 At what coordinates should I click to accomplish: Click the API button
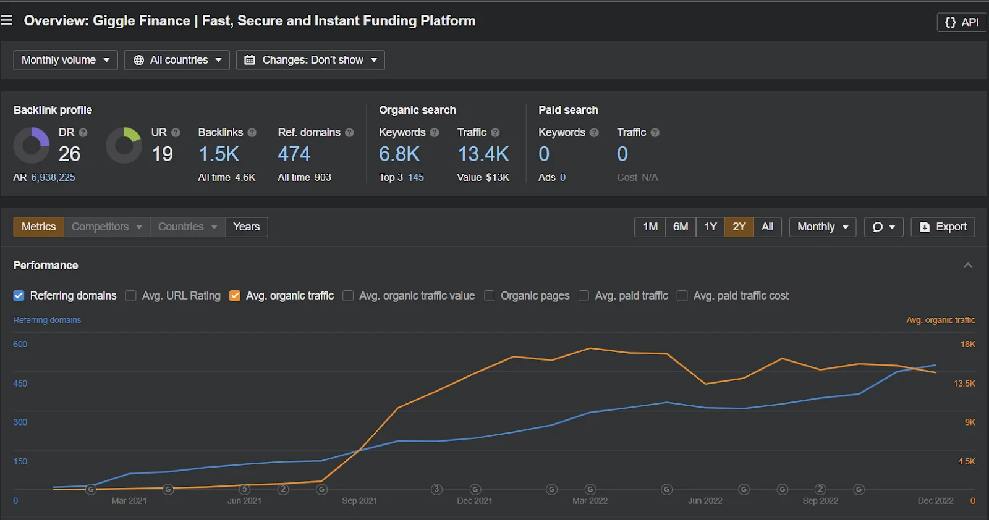(x=962, y=22)
